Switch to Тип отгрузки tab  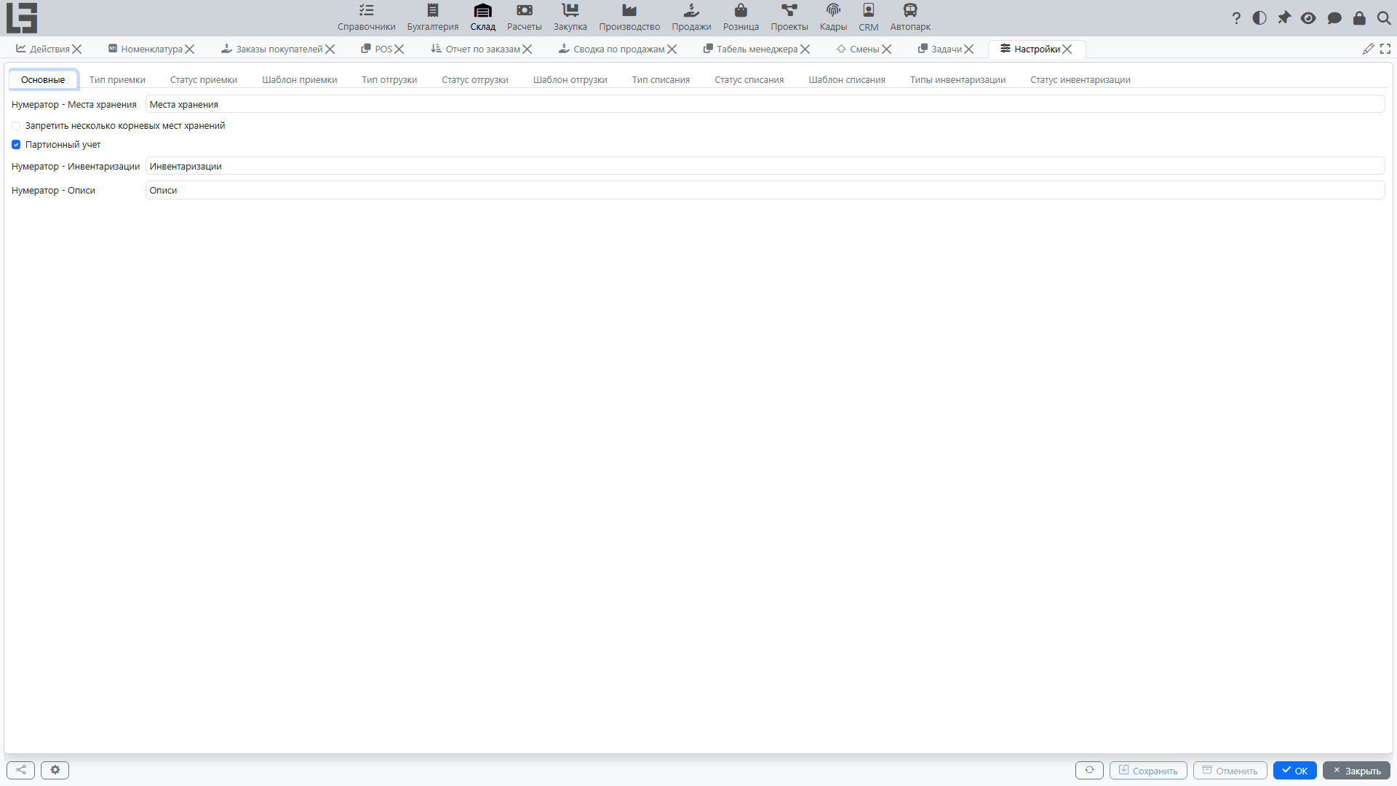389,80
